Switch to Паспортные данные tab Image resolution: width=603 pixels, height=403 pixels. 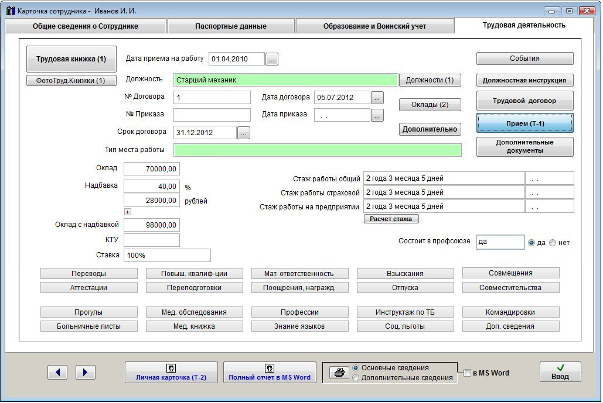tap(231, 26)
